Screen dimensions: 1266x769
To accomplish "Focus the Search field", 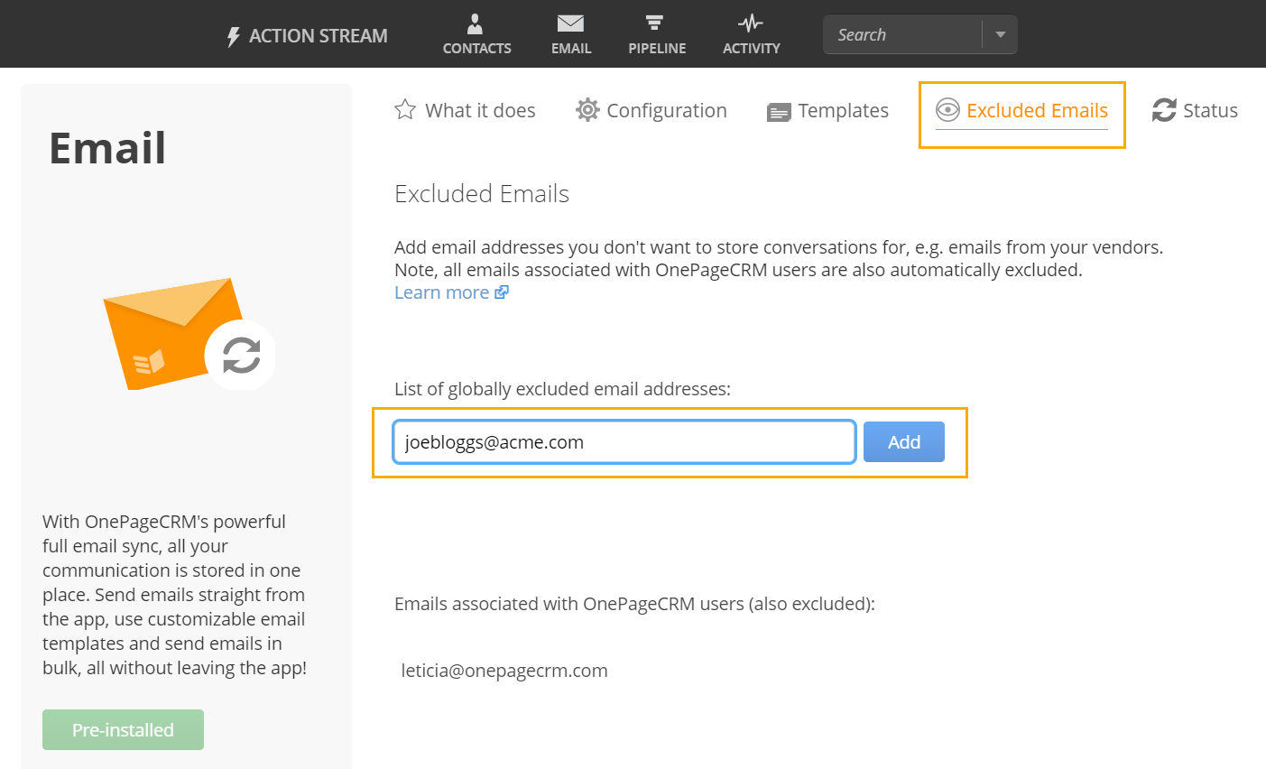I will [902, 35].
